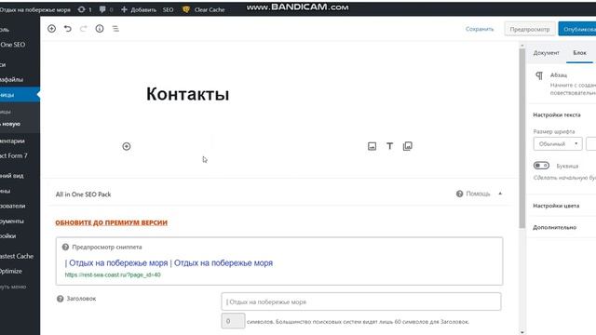Click the help question icon next to Помощь

pos(459,194)
